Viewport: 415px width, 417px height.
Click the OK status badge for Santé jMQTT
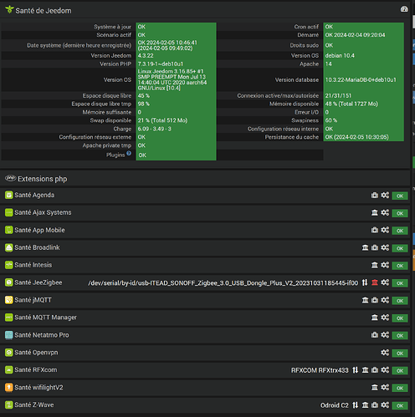click(400, 301)
